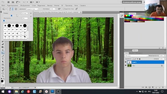Click the brush size value field

point(25,13)
